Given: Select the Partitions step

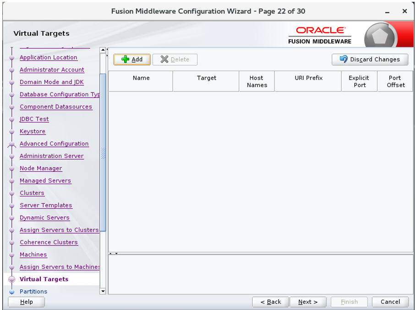Looking at the screenshot, I should tap(33, 292).
